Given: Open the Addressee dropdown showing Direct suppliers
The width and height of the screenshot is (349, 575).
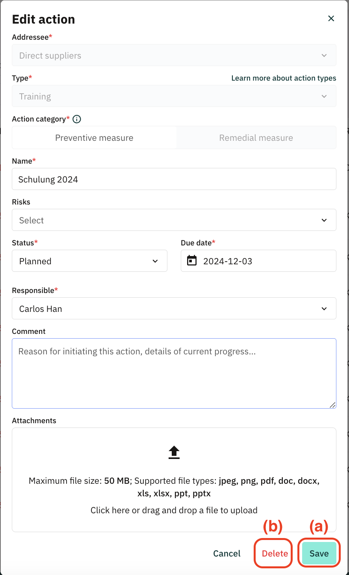Looking at the screenshot, I should (x=174, y=55).
